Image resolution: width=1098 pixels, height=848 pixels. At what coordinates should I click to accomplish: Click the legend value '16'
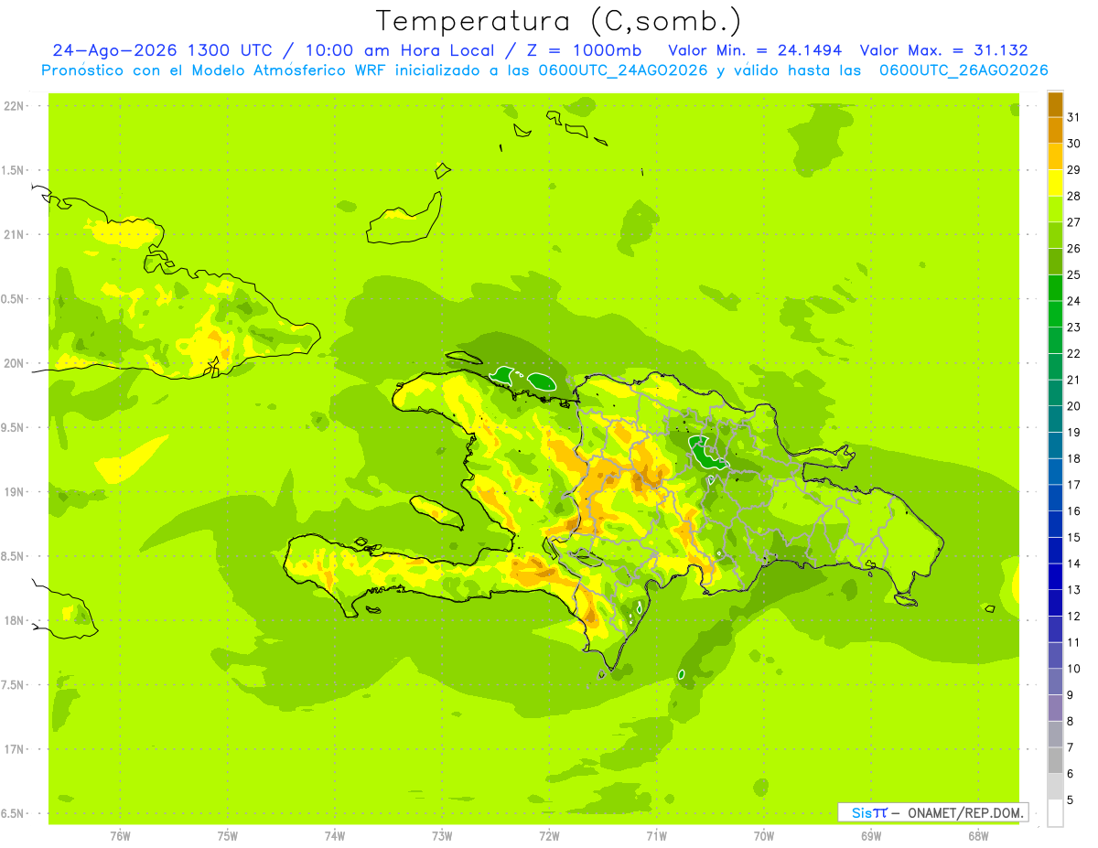(x=1074, y=511)
